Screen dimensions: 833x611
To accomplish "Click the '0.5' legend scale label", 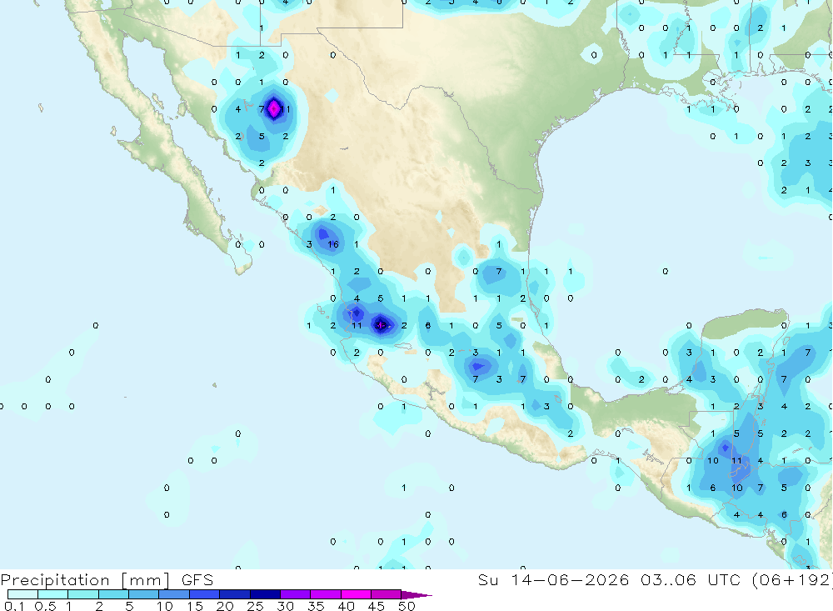I will (x=45, y=606).
